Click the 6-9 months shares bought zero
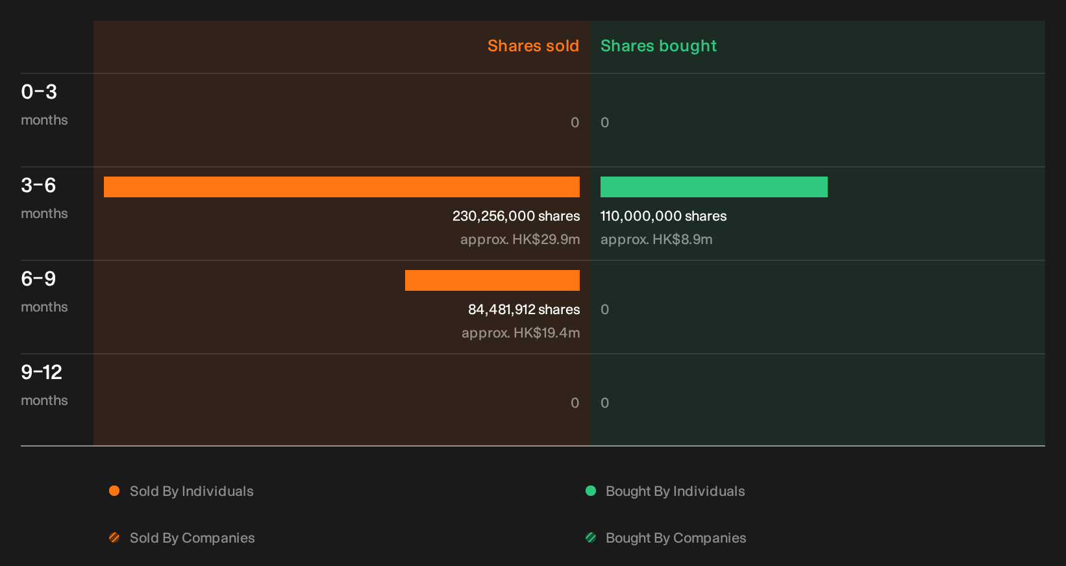1066x566 pixels. 605,310
